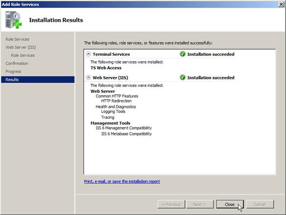Click the Cancel button
286x215 pixels.
tap(260, 204)
